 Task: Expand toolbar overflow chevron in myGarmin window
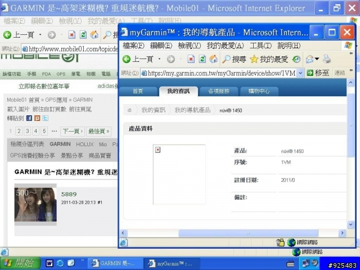(x=351, y=53)
